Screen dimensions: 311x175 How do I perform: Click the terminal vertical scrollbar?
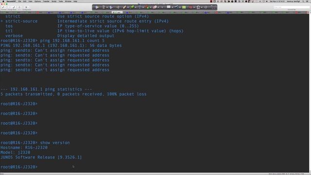pos(310,93)
